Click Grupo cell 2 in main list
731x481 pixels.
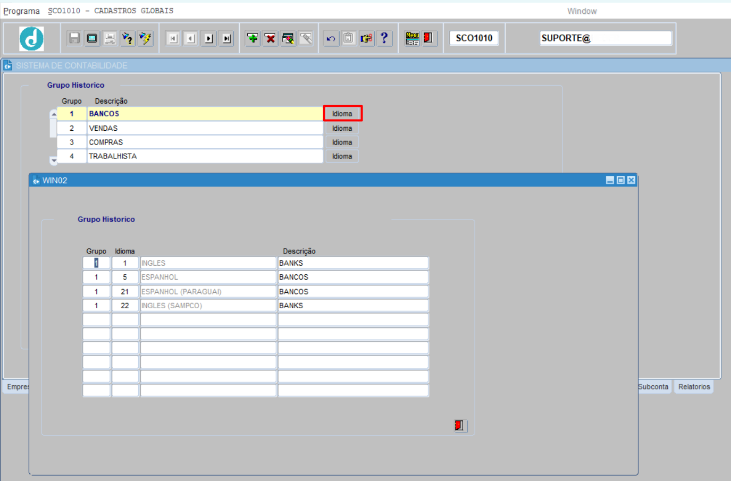click(x=72, y=129)
